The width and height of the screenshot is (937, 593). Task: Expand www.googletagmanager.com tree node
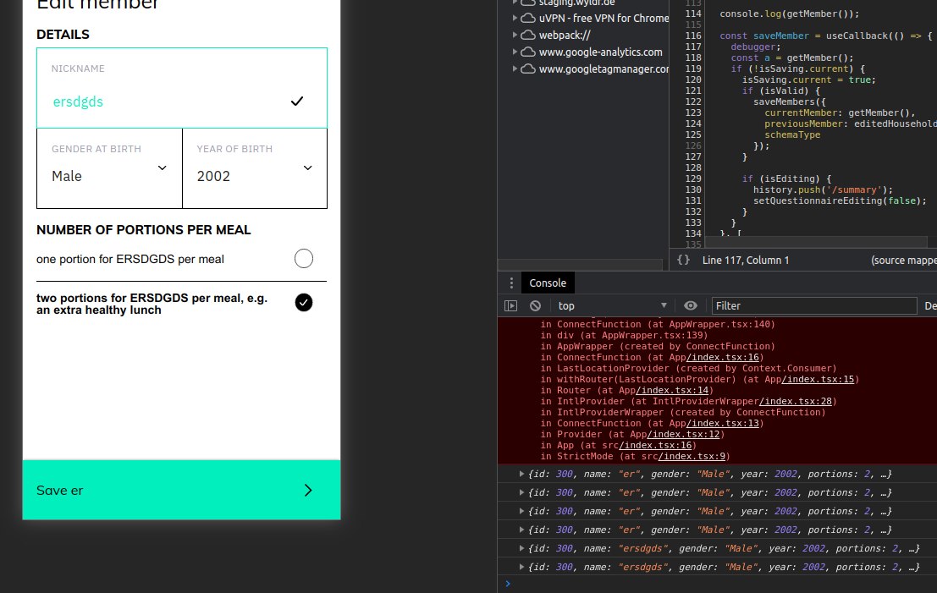[515, 69]
